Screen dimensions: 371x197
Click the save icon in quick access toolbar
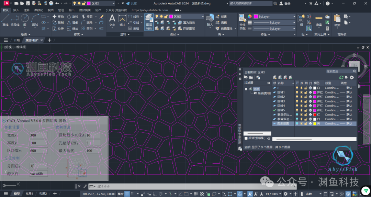click(28, 3)
